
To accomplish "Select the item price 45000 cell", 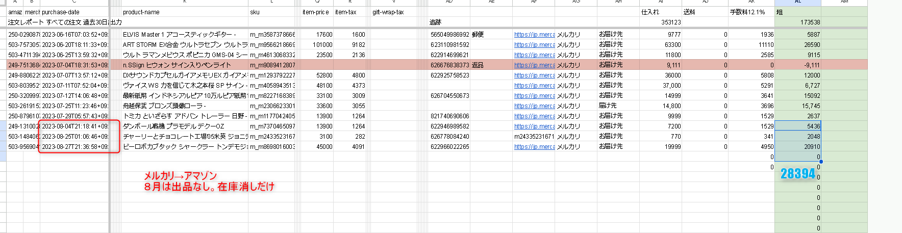I will click(317, 147).
